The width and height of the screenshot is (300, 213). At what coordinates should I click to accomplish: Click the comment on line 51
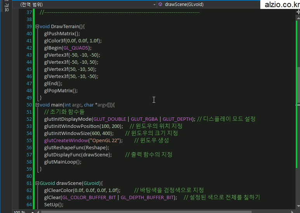click(x=64, y=112)
